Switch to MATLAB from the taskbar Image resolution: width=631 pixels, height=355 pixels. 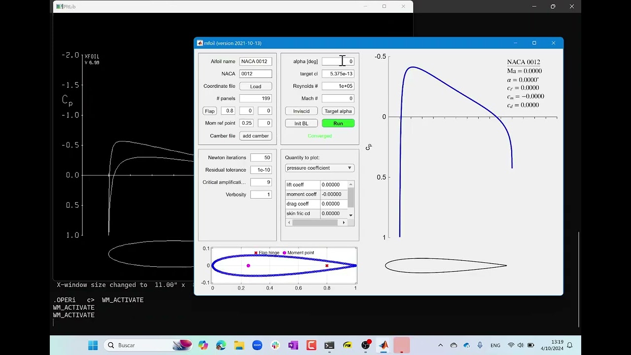pos(384,345)
